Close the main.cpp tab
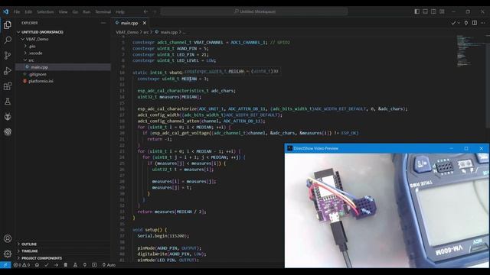490x275 pixels. pyautogui.click(x=145, y=23)
